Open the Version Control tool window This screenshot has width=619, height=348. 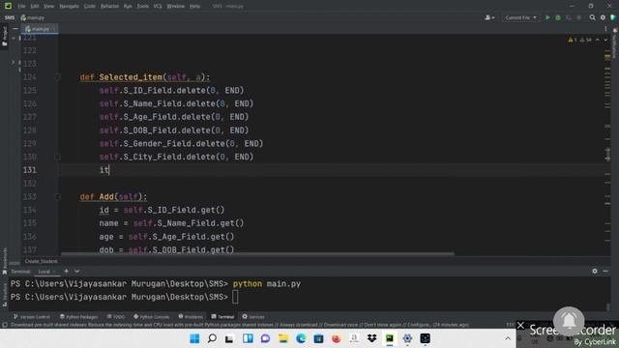(32, 316)
